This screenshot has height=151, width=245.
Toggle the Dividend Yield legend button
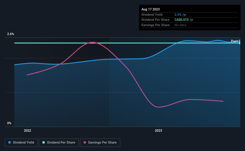tap(21, 143)
